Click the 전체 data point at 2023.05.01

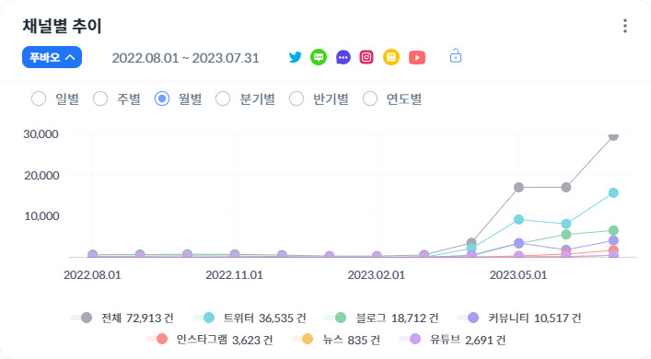[519, 187]
